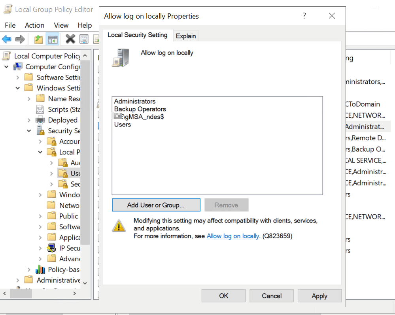This screenshot has height=315, width=395.
Task: Click the Delete (X) toolbar icon
Action: (70, 39)
